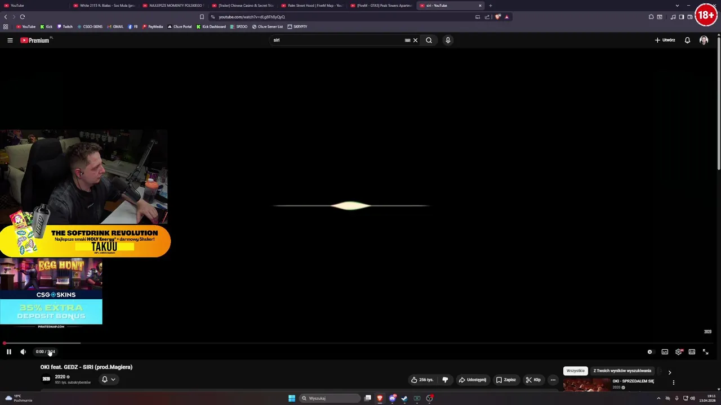Screen dimensions: 721x405
Task: Open the Windows Start menu
Action: [292, 398]
